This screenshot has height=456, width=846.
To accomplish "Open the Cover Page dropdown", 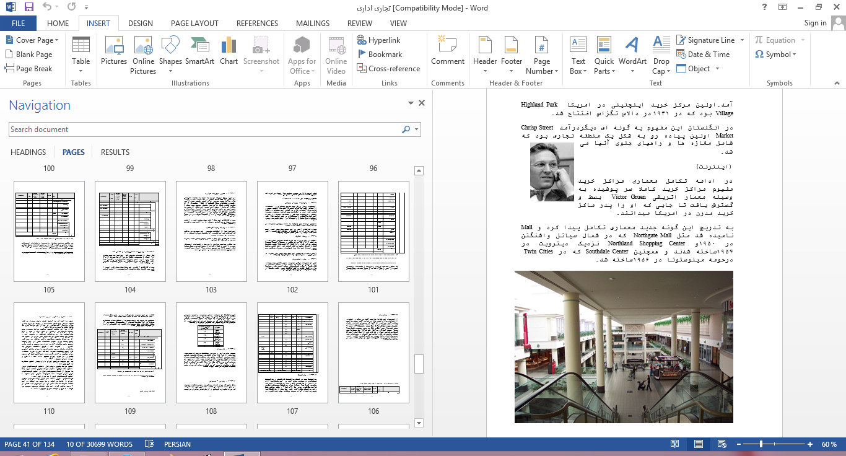I will pos(32,40).
